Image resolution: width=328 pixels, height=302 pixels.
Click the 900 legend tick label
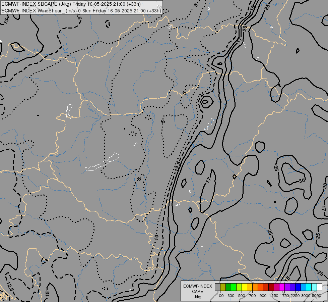click(263, 296)
